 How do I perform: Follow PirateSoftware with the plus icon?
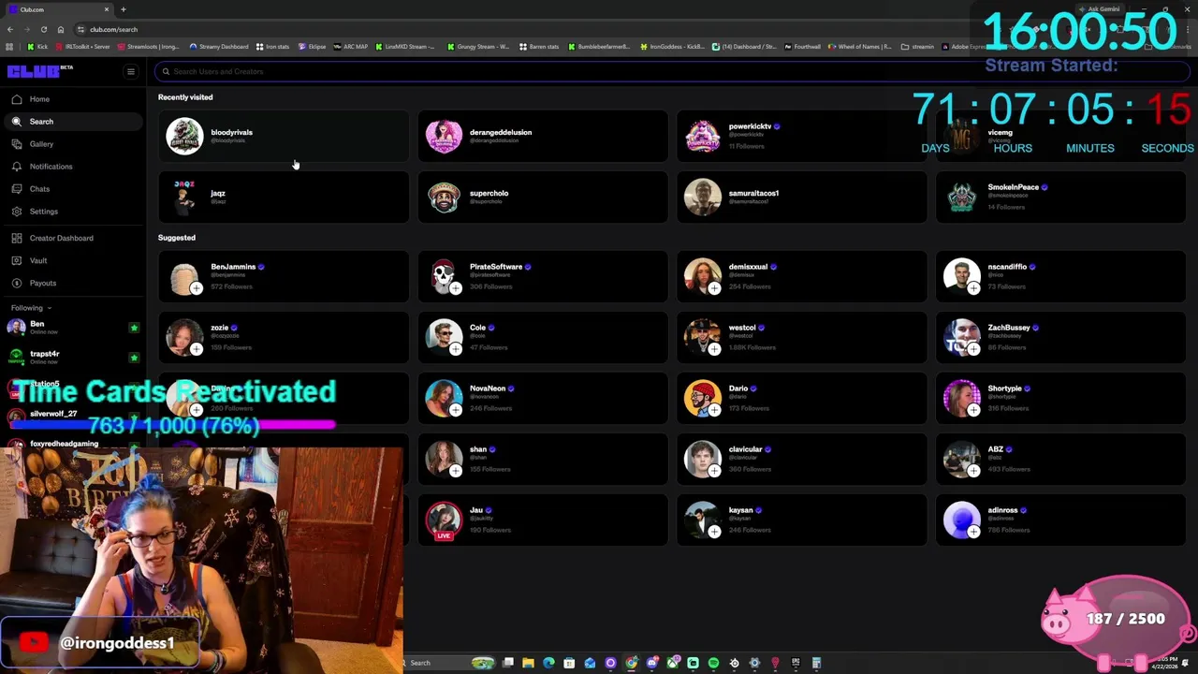[x=455, y=288]
